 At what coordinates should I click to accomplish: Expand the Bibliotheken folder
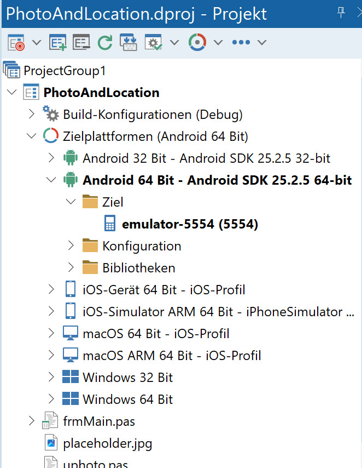tap(71, 267)
